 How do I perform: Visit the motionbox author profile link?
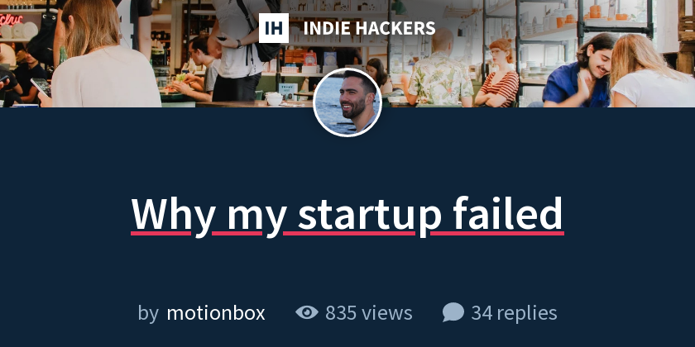216,313
